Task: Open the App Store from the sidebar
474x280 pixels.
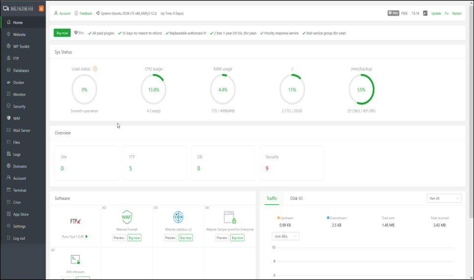Action: coord(21,214)
